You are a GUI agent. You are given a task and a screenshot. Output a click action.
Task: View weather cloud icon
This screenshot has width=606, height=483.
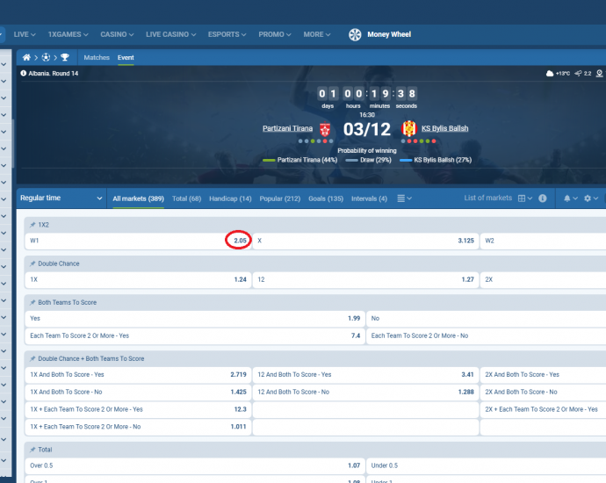[x=550, y=74]
